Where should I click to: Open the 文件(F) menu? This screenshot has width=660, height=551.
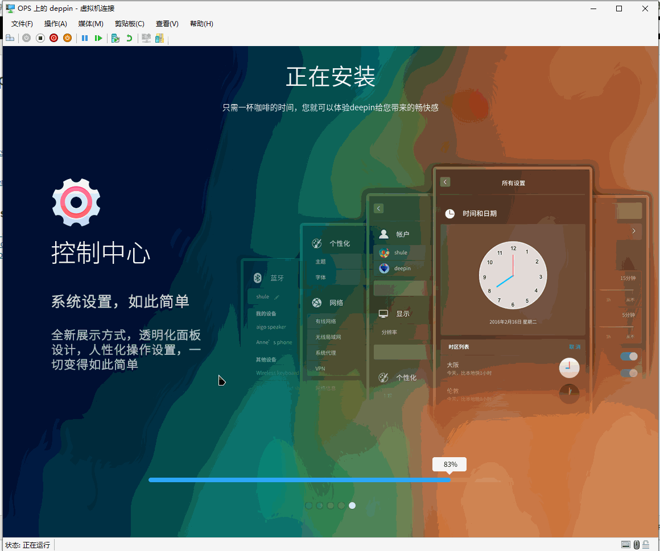click(x=22, y=24)
